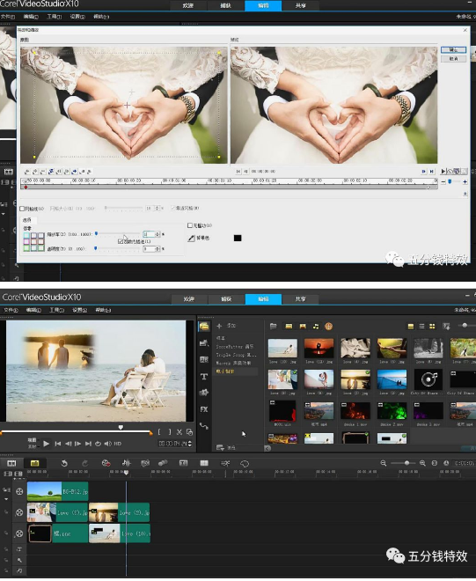
Task: Open the Subtitle Editor icon
Action: 183,463
